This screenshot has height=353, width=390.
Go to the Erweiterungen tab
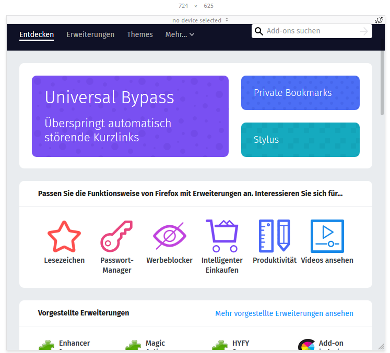click(x=90, y=34)
